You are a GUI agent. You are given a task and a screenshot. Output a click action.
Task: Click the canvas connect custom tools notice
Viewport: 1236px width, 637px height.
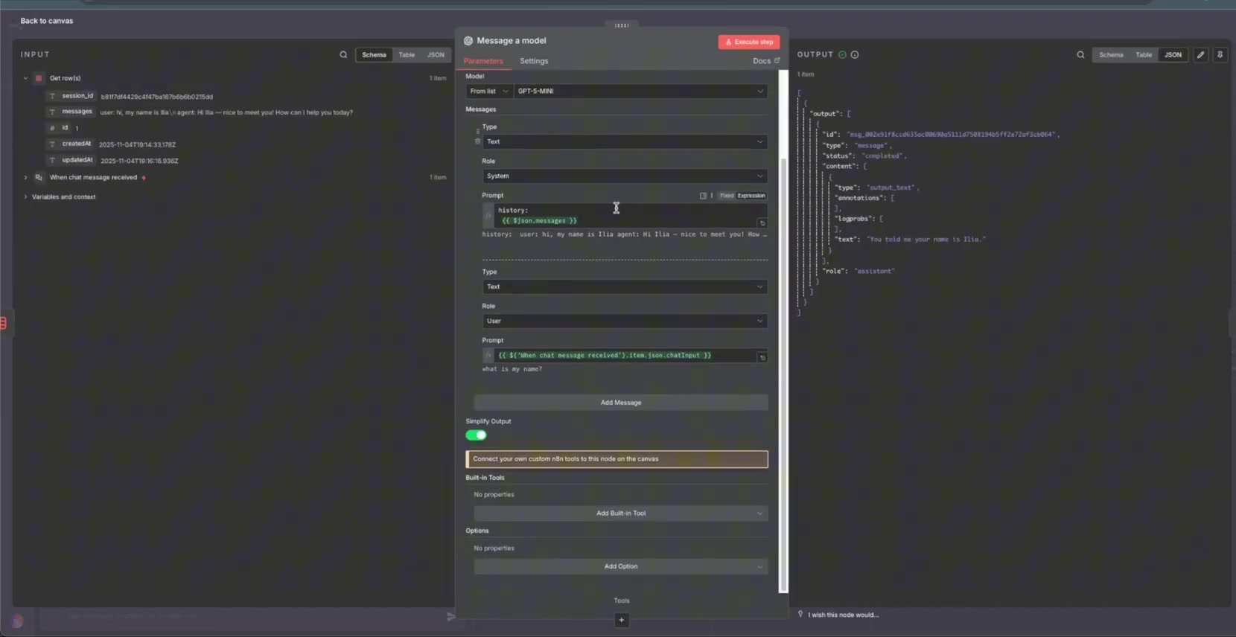coord(617,459)
